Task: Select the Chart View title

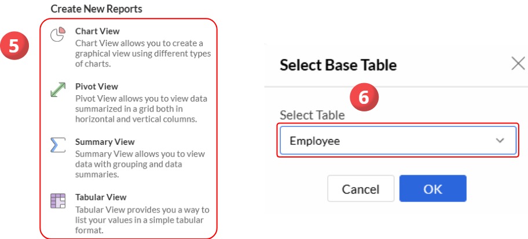Action: point(97,31)
